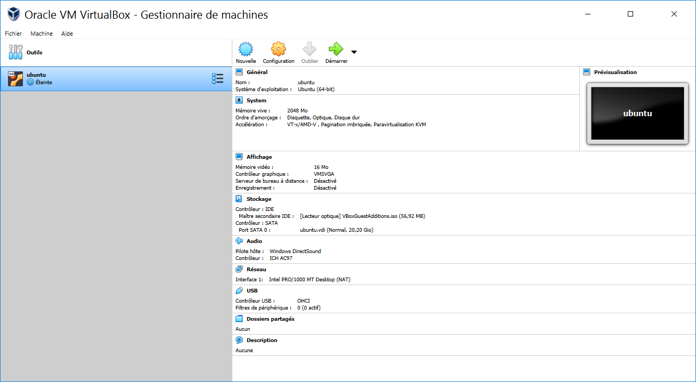Open the Description settings heading
696x382 pixels.
click(262, 340)
